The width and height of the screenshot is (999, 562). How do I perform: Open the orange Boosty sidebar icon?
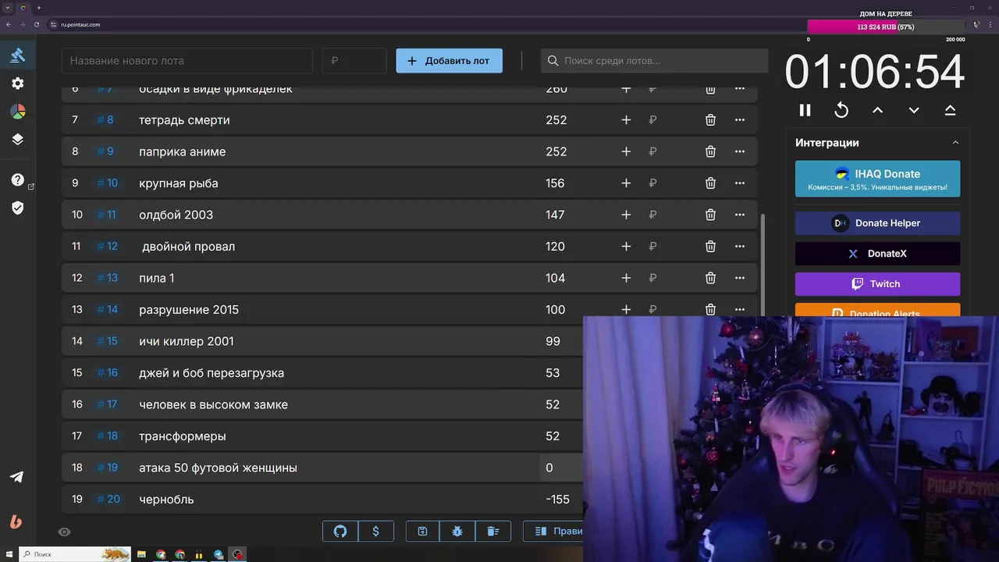(16, 522)
